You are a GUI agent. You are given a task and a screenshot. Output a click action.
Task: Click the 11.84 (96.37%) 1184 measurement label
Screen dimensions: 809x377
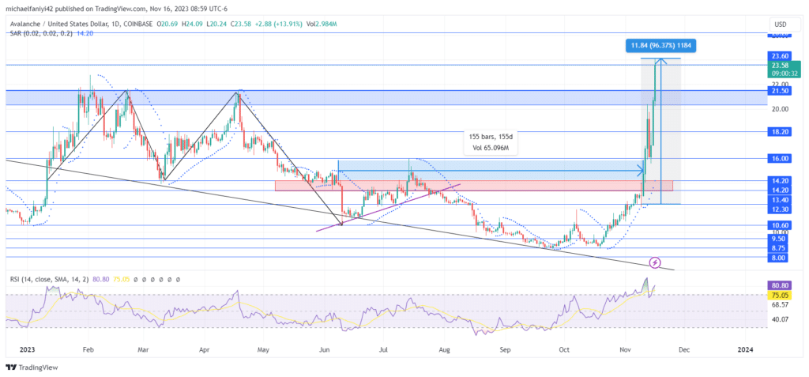point(661,46)
